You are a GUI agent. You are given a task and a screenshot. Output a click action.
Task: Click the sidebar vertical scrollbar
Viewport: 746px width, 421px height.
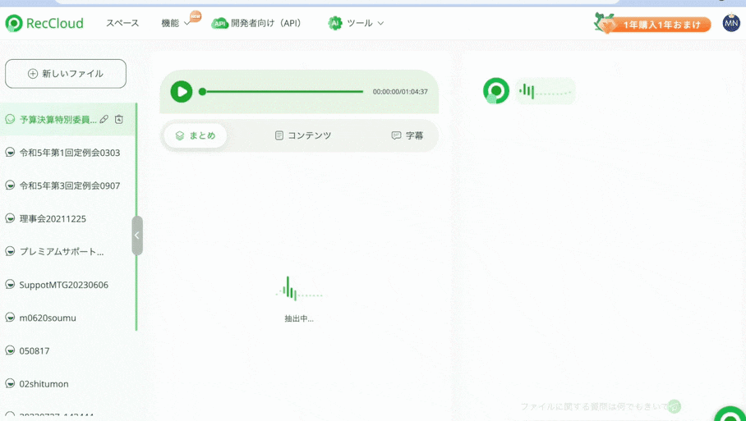coord(136,216)
